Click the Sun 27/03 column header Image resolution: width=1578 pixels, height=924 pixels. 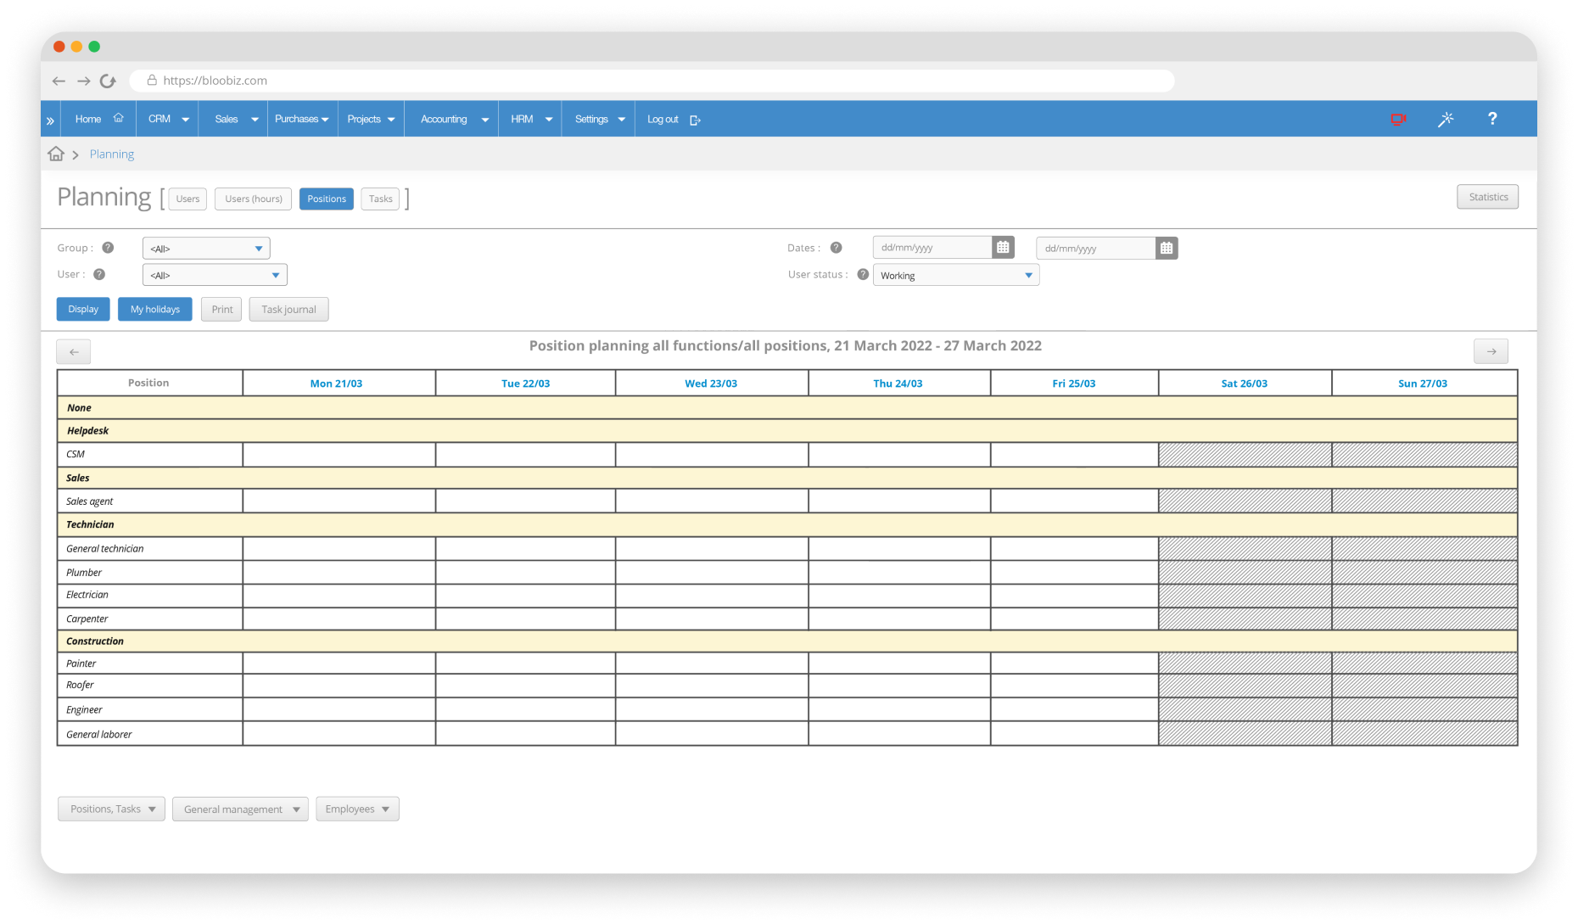(1423, 384)
